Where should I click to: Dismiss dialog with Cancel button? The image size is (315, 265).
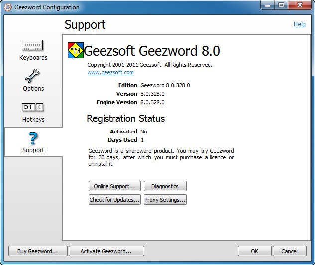(x=290, y=251)
